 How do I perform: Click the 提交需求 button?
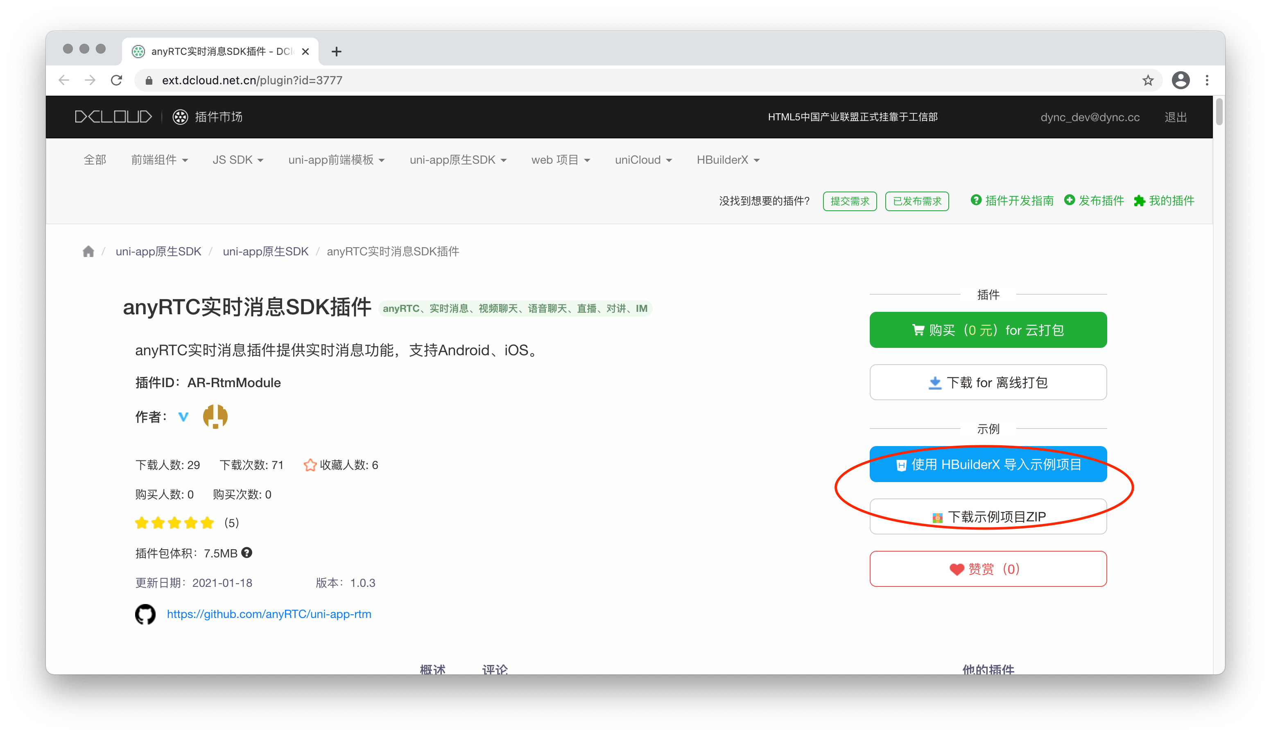[850, 201]
